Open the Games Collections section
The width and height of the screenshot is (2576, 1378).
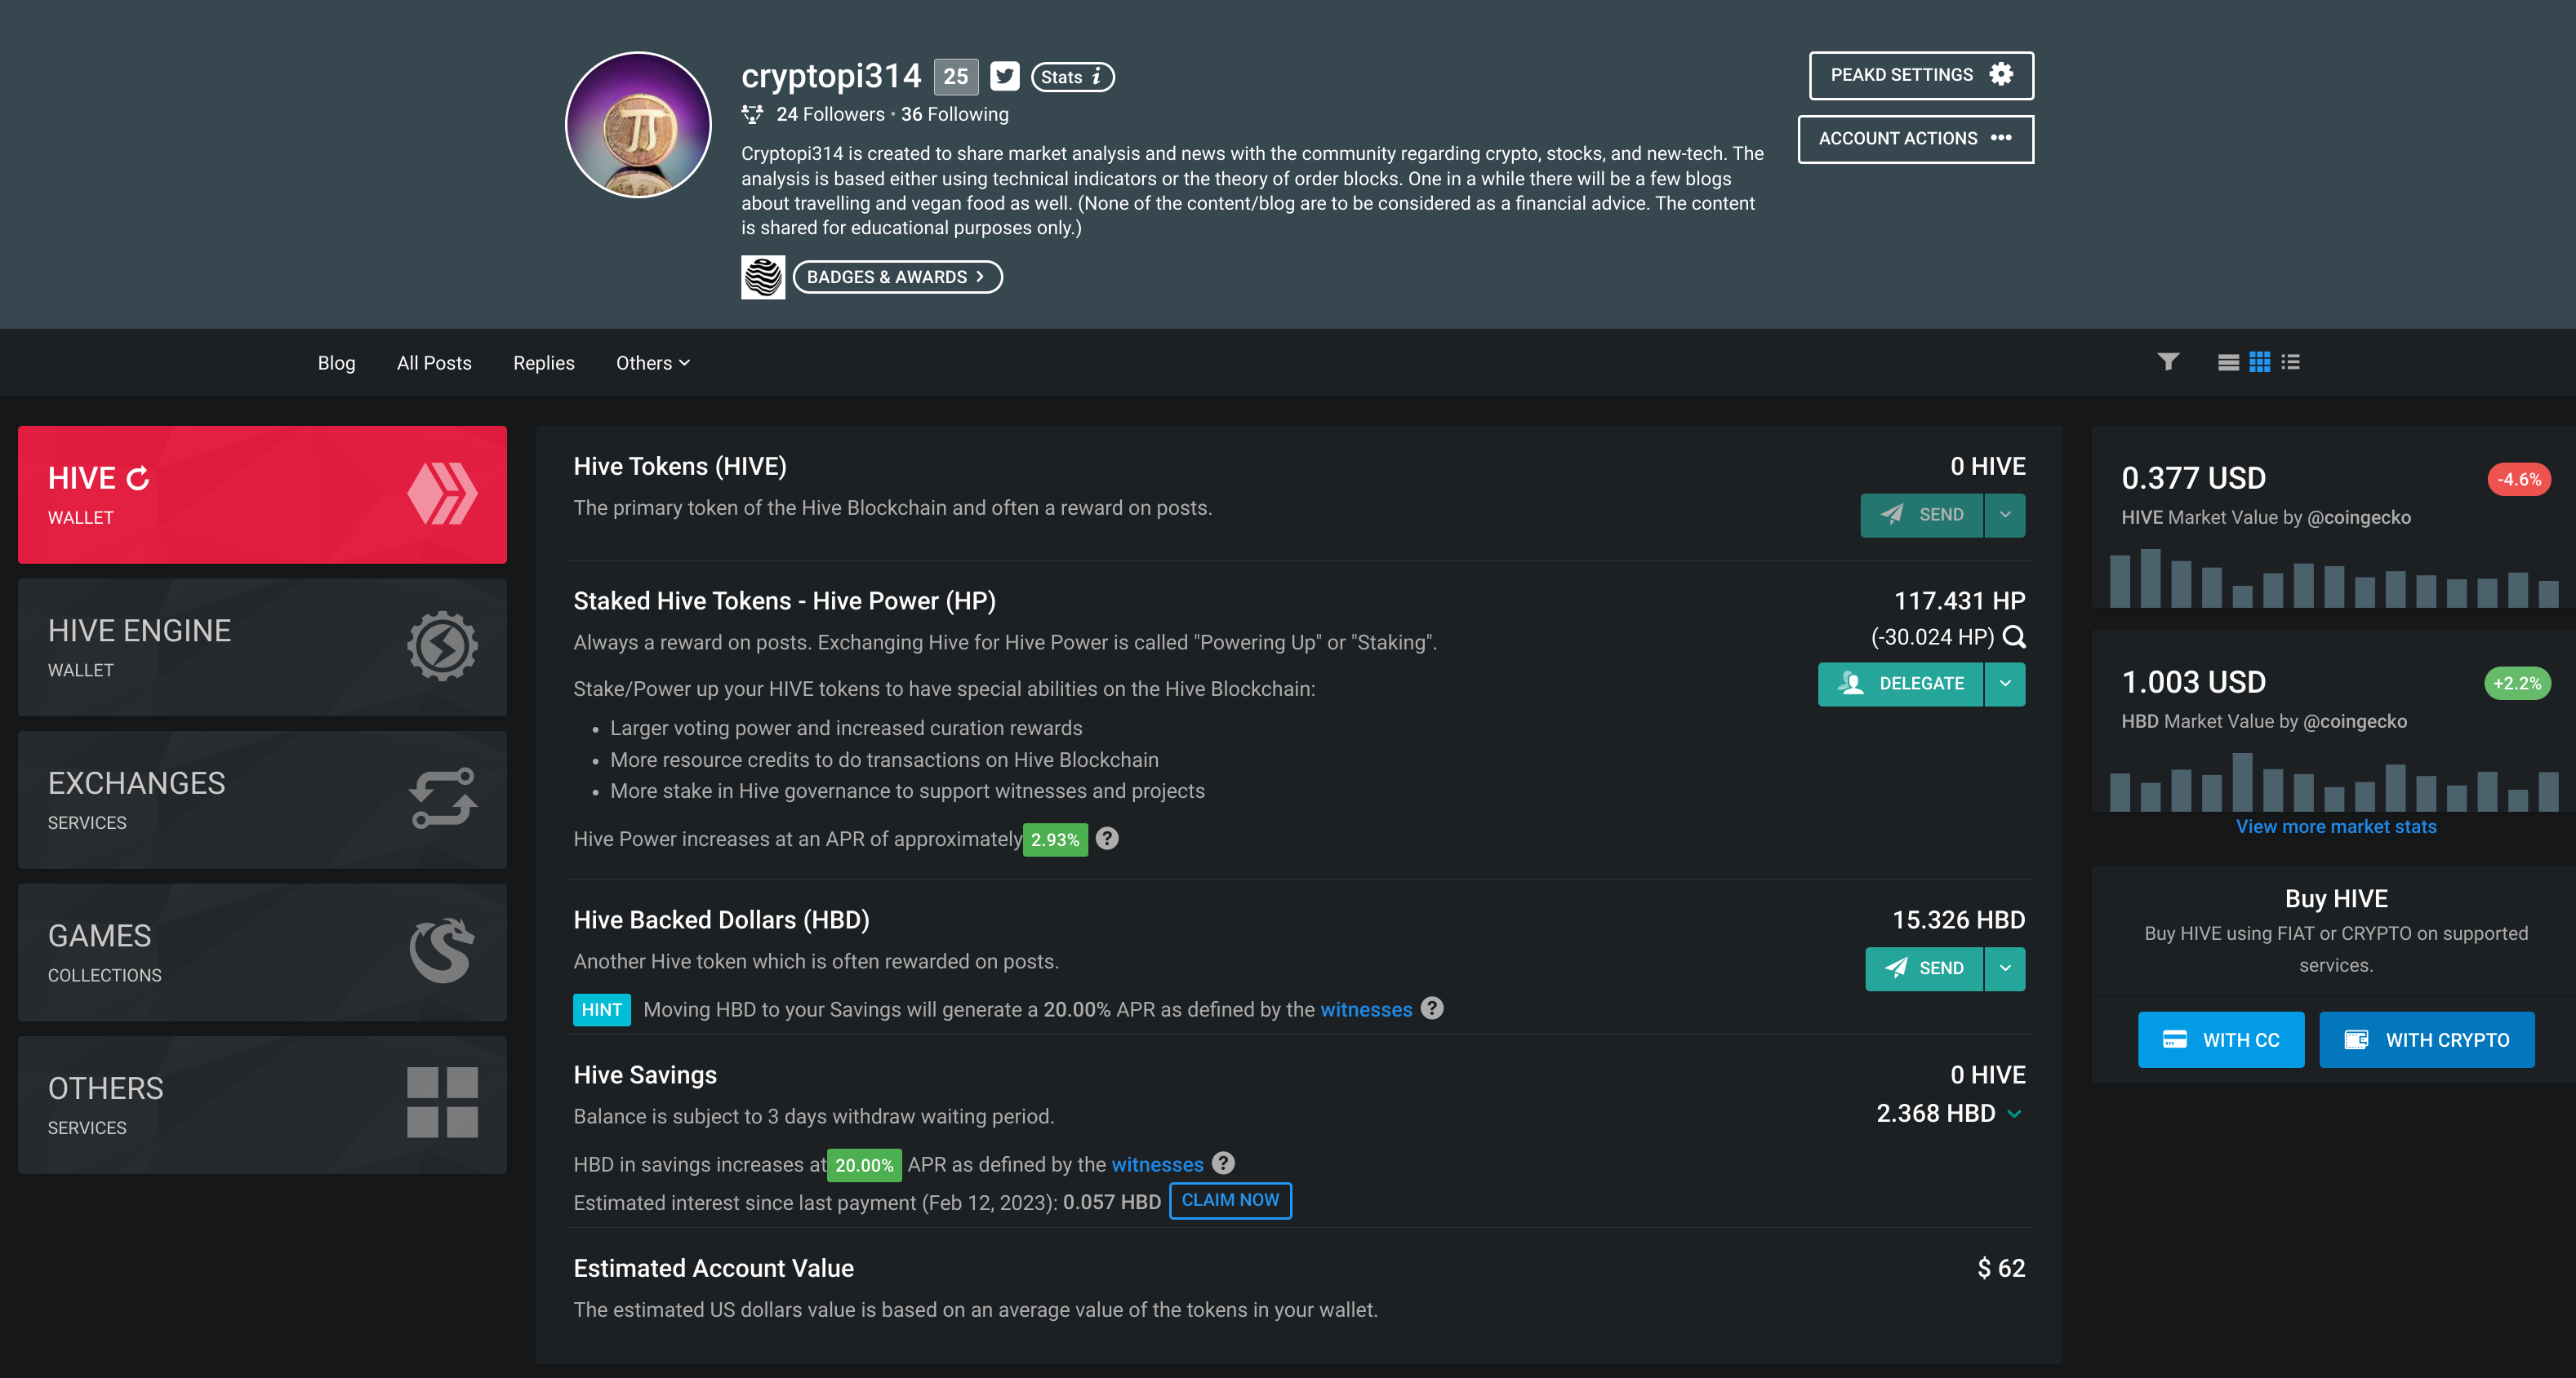click(262, 952)
